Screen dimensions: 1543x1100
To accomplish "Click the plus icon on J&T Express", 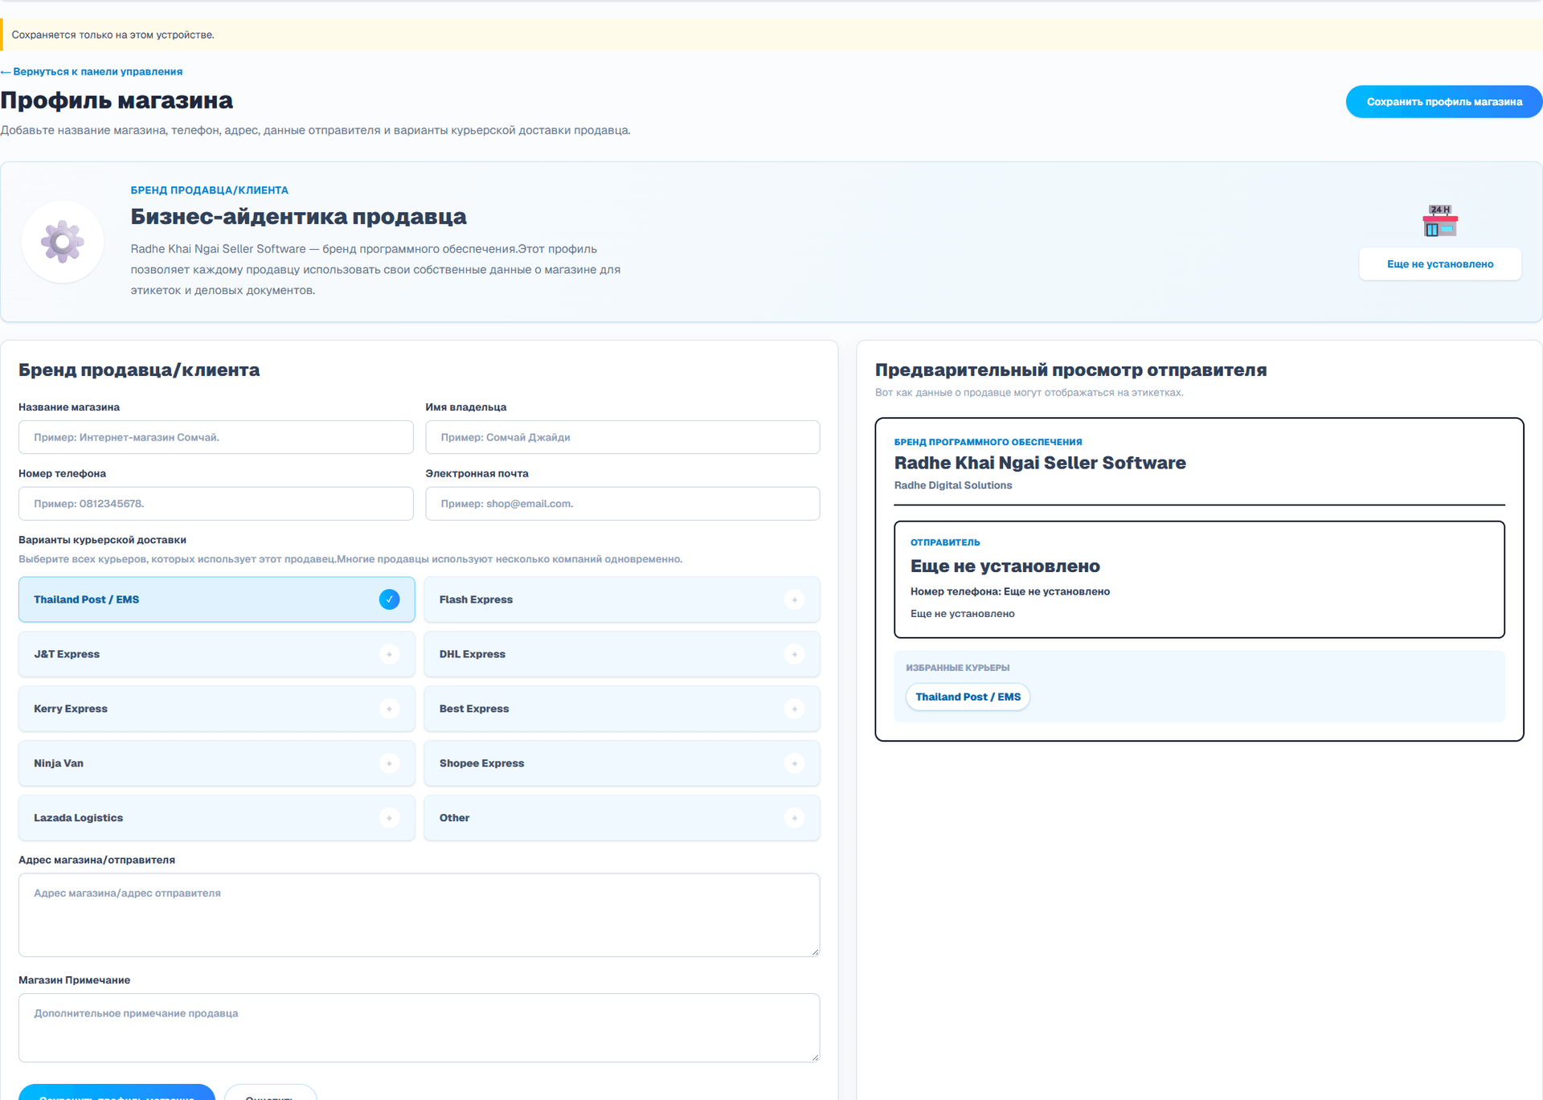I will 389,654.
